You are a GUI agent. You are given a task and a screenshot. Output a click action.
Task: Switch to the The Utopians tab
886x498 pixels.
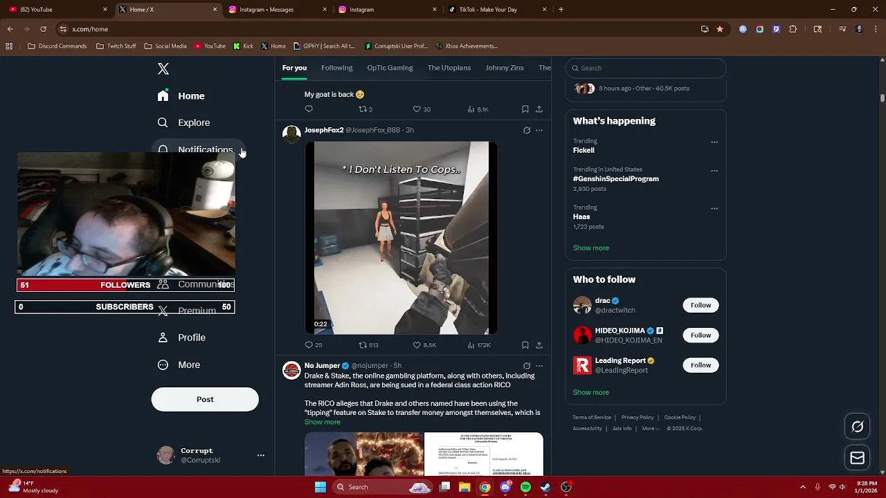449,68
